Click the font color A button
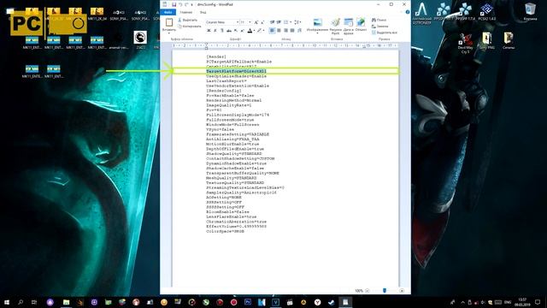 [250, 31]
